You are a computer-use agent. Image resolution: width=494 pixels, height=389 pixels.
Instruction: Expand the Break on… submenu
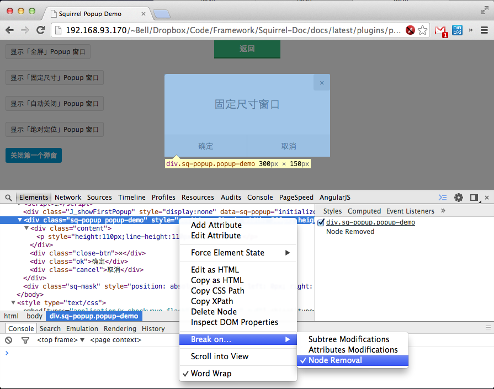click(238, 339)
